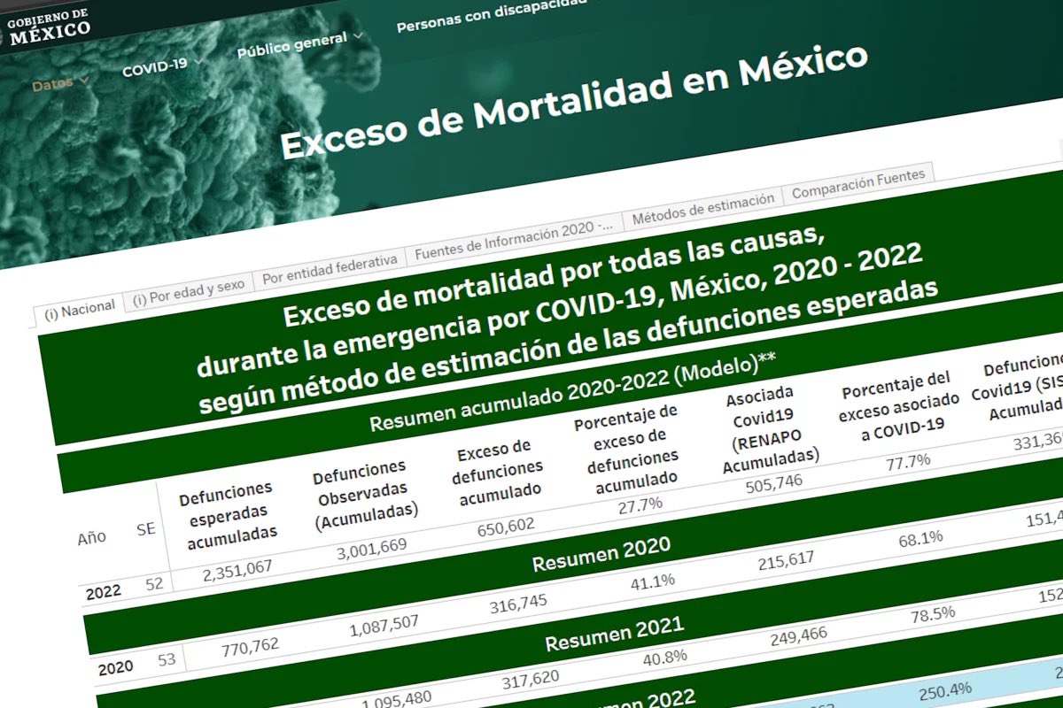The width and height of the screenshot is (1063, 708).
Task: Click the Defunciones Observadas (Acumuladas) header
Action: [x=364, y=496]
